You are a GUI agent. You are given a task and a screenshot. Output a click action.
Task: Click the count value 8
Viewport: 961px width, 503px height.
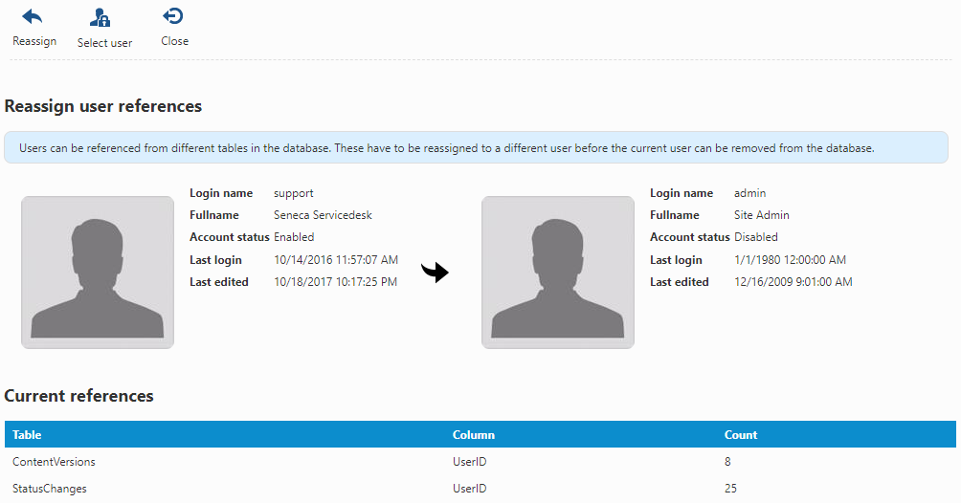[727, 461]
